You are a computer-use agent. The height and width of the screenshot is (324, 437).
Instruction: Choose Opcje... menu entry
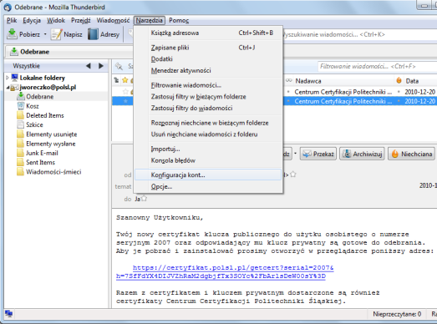point(208,187)
